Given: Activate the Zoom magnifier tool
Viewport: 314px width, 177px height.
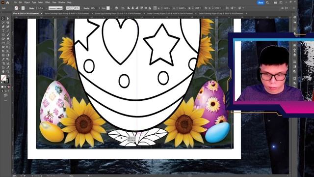Looking at the screenshot, I should coord(8,71).
